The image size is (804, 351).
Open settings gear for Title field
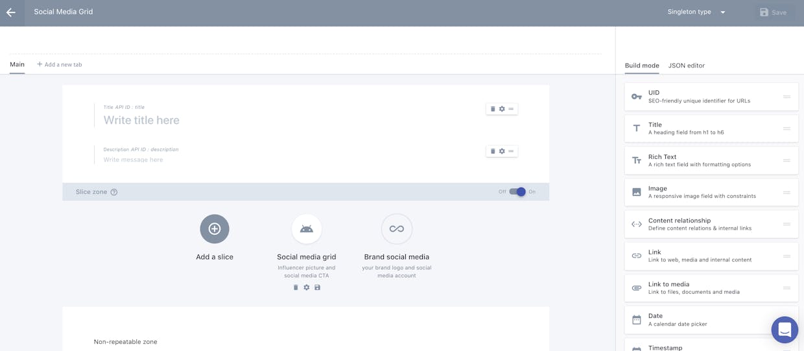point(502,109)
